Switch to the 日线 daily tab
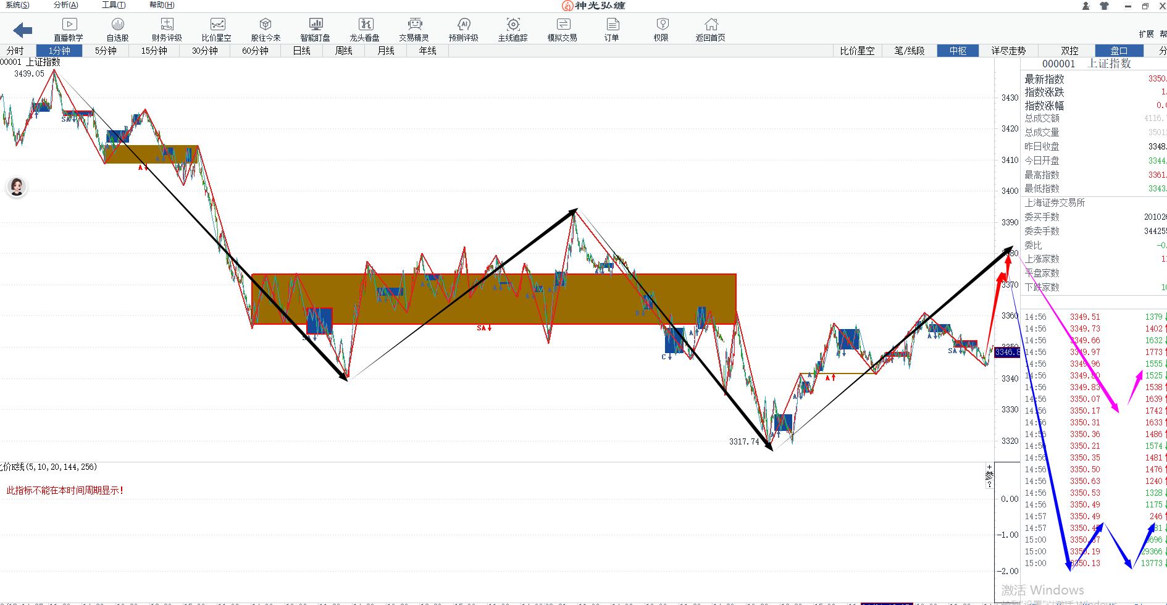 [302, 51]
